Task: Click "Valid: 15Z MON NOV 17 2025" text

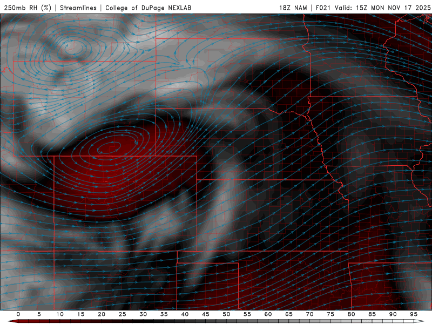Action: pos(382,8)
